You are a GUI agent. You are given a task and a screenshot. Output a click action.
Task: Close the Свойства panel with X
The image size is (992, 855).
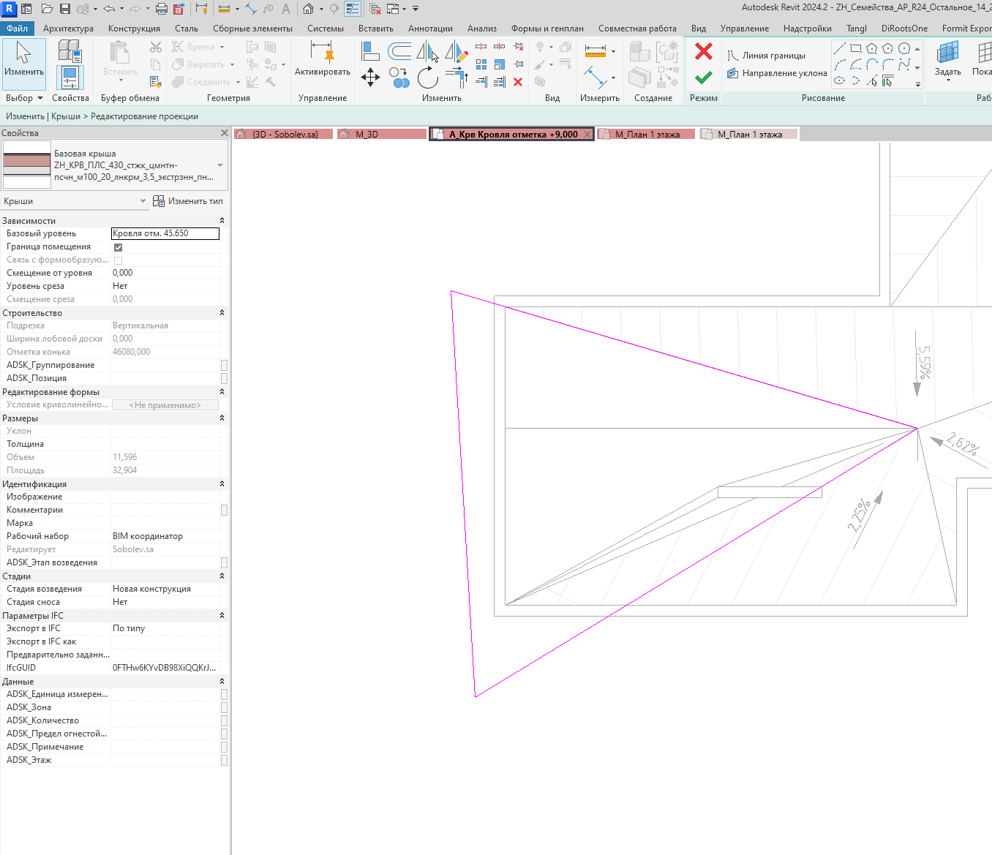click(225, 133)
